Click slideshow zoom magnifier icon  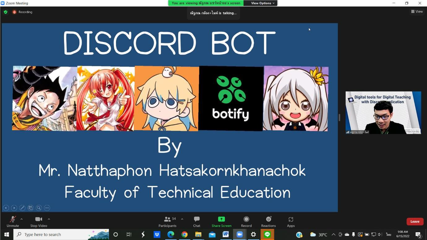[39, 208]
